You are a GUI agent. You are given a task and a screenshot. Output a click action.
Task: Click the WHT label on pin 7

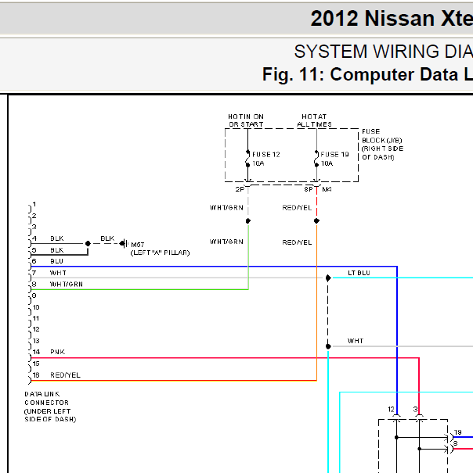[58, 273]
